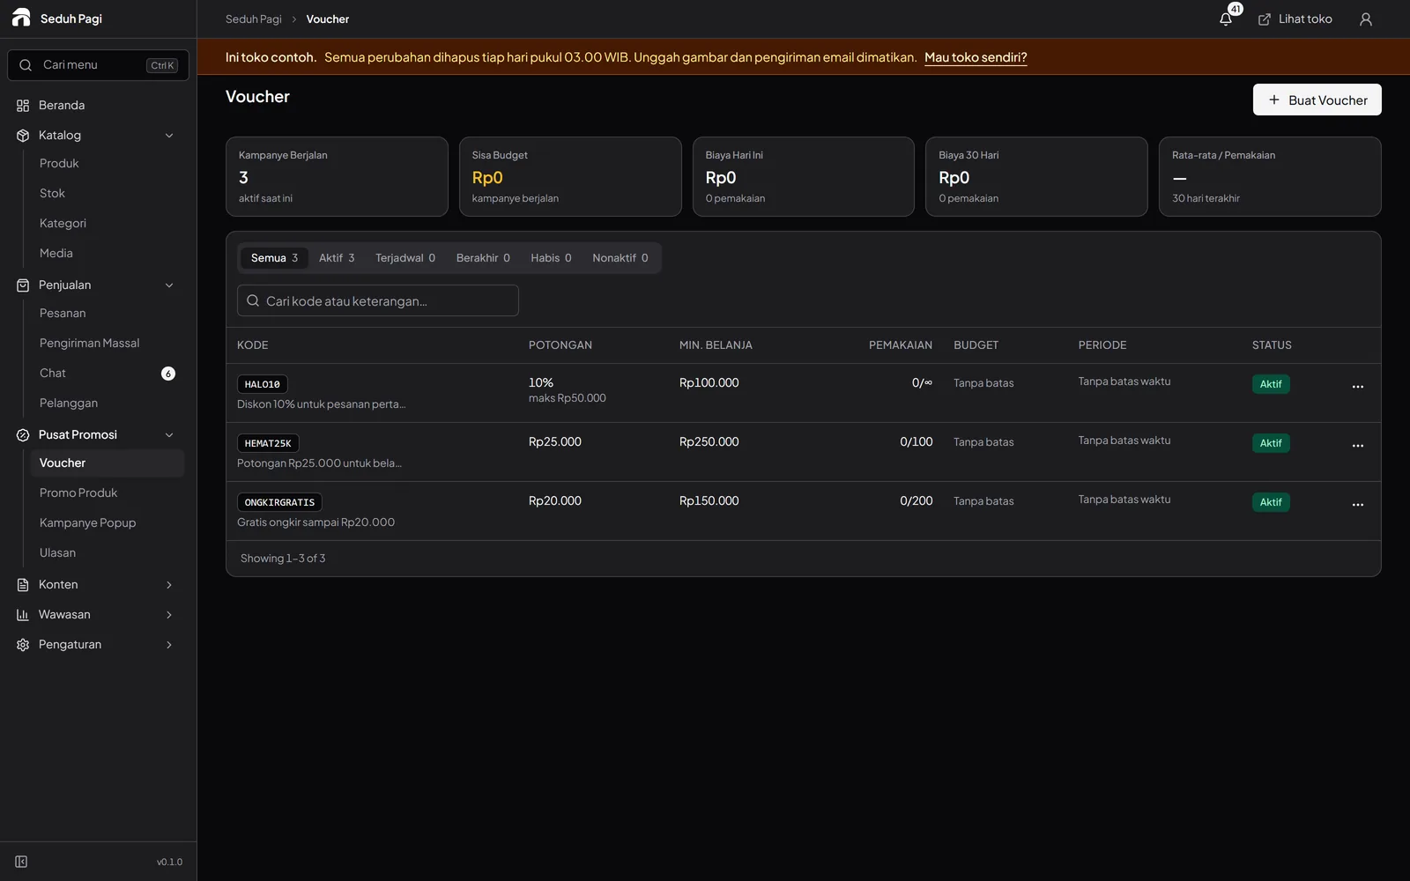Screen dimensions: 1410x881
Task: Focus the Cari kode atau keterangan field
Action: 378,300
